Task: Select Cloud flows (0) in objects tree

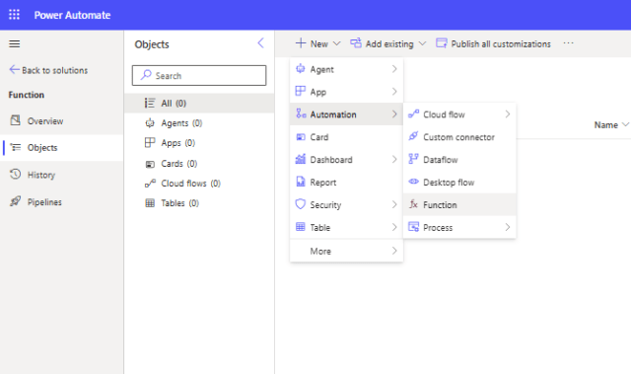Action: click(199, 184)
